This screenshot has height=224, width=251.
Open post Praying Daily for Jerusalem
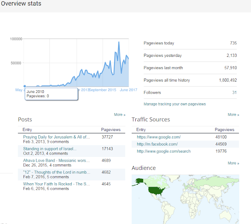click(x=56, y=137)
